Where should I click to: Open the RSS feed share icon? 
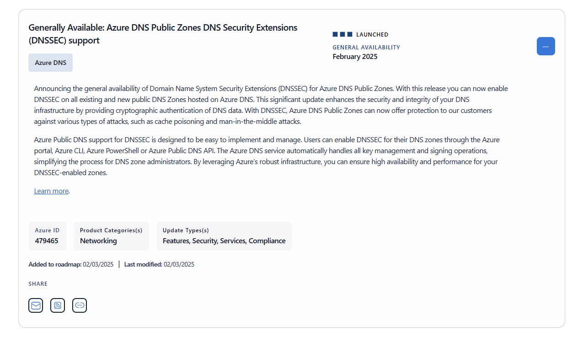(x=58, y=305)
